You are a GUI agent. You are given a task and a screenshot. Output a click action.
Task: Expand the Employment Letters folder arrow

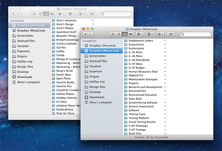click(x=165, y=40)
